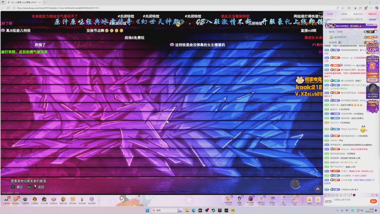Open a new browser tab with plus button
This screenshot has width=380, height=214.
(x=45, y=2)
